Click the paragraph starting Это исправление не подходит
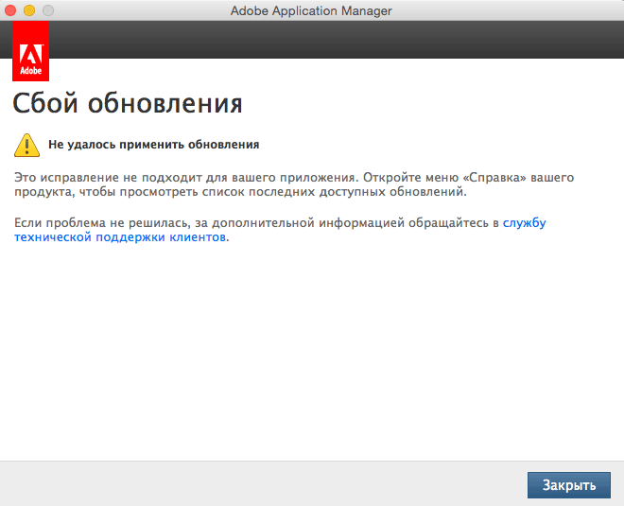The image size is (624, 506). pos(294,184)
